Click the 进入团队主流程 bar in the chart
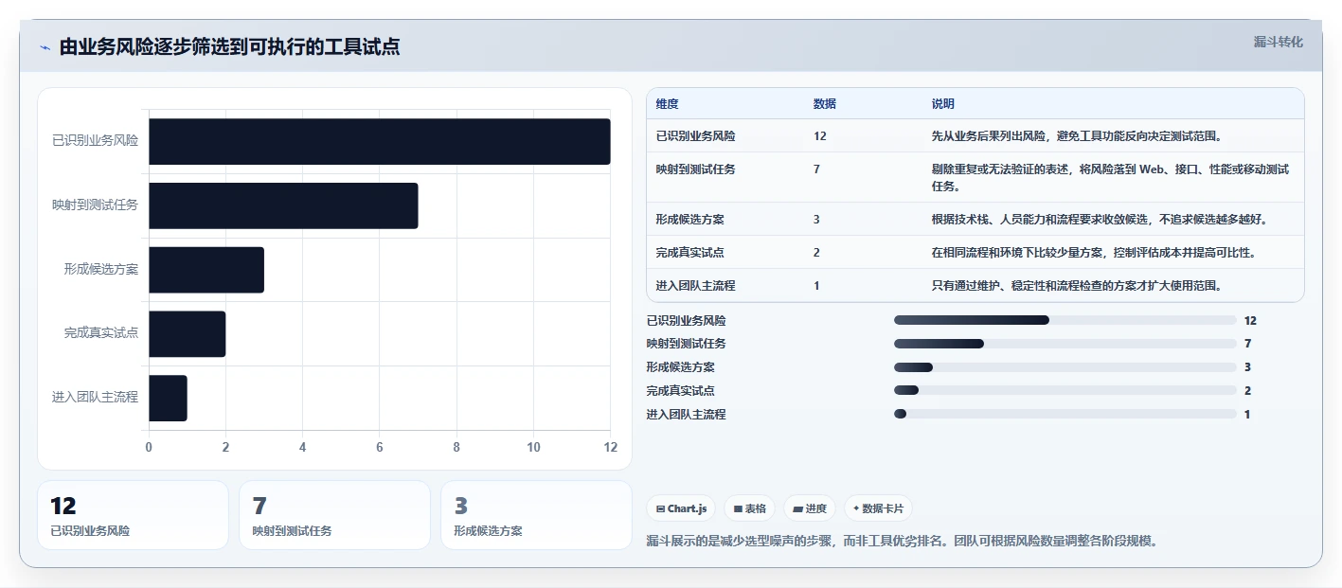Screen dimensions: 1342x588 pyautogui.click(x=168, y=398)
